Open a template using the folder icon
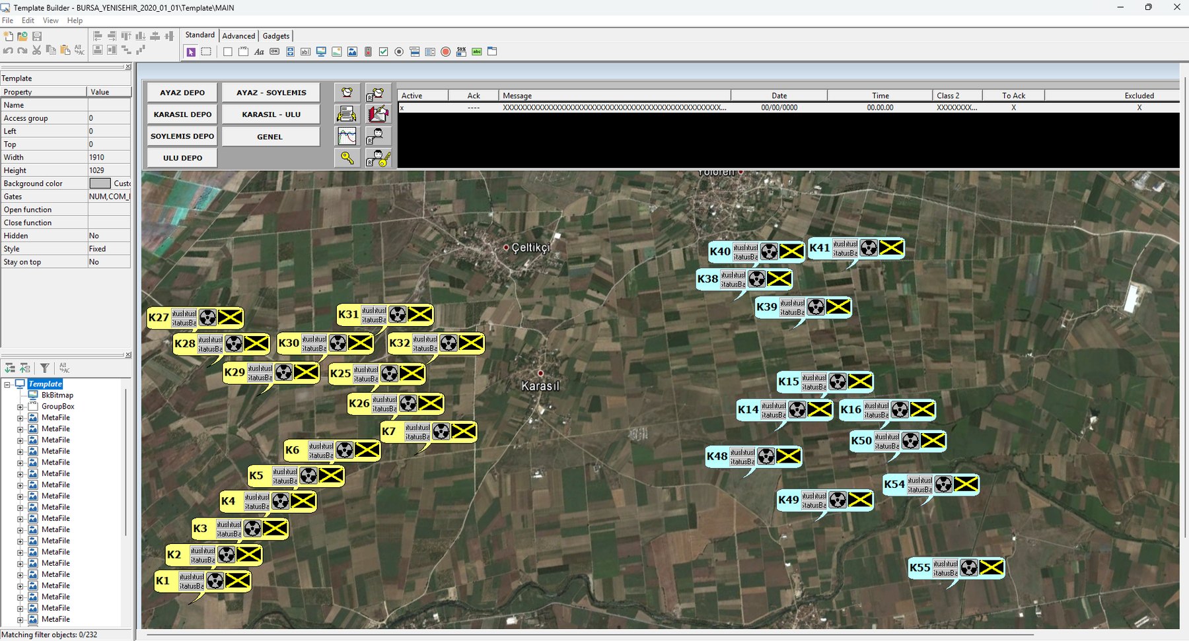Image resolution: width=1189 pixels, height=641 pixels. tap(22, 36)
